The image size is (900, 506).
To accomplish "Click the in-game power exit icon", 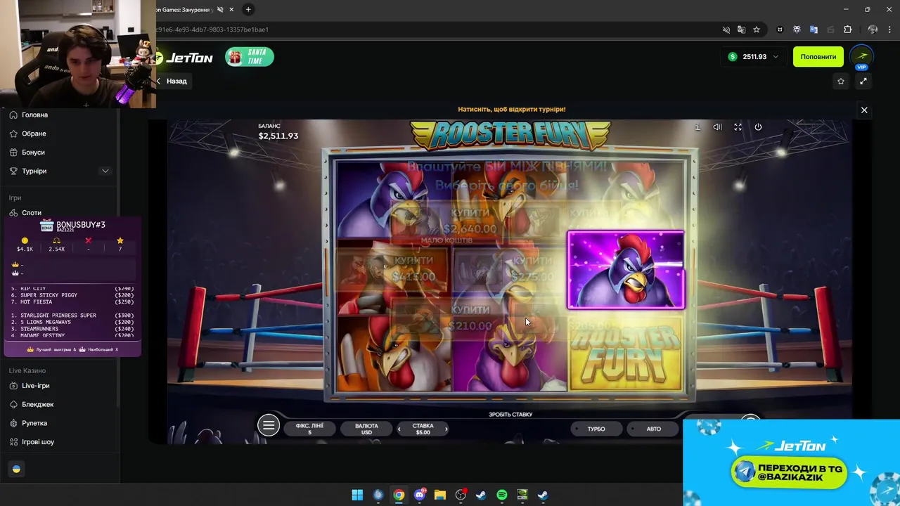I will click(x=758, y=127).
